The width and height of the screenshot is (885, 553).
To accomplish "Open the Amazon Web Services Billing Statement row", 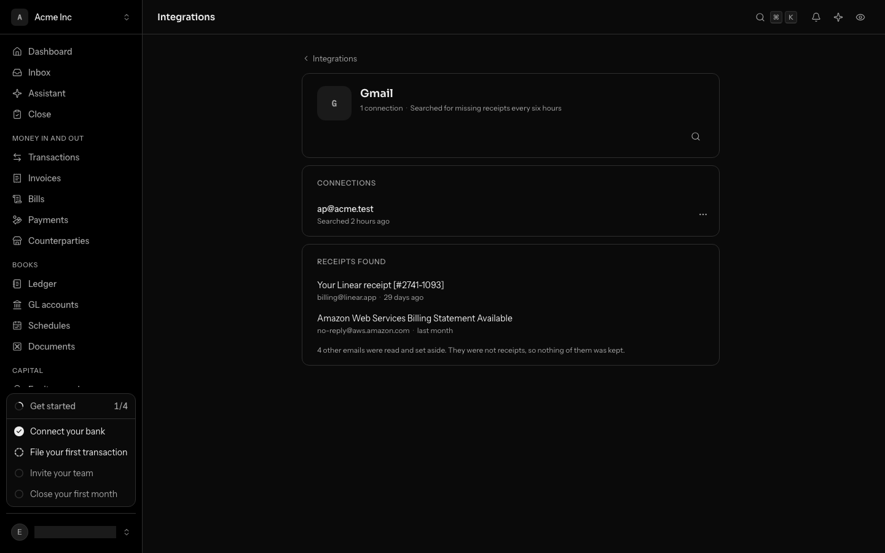I will point(510,324).
